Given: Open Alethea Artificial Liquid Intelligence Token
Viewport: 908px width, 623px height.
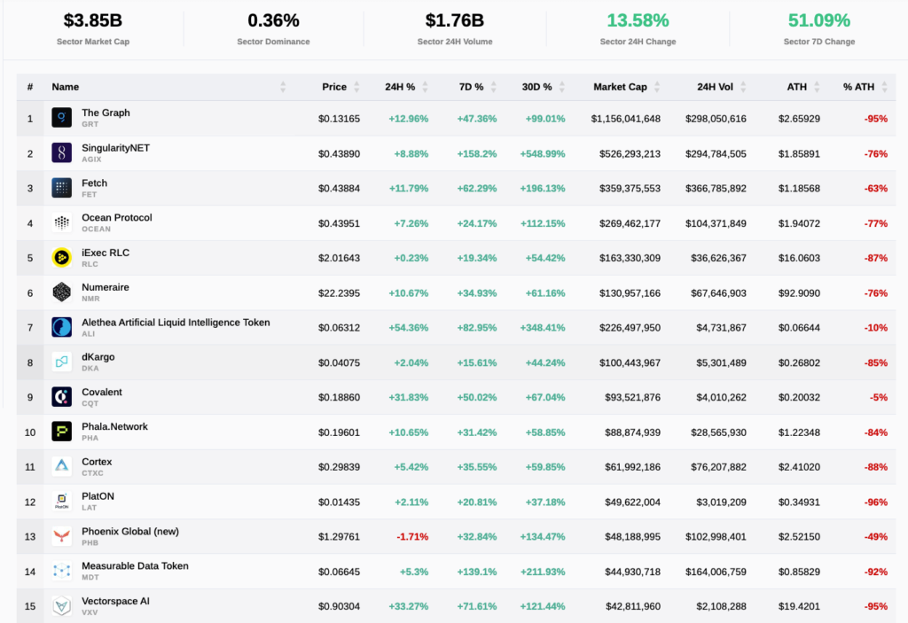Looking at the screenshot, I should point(176,323).
